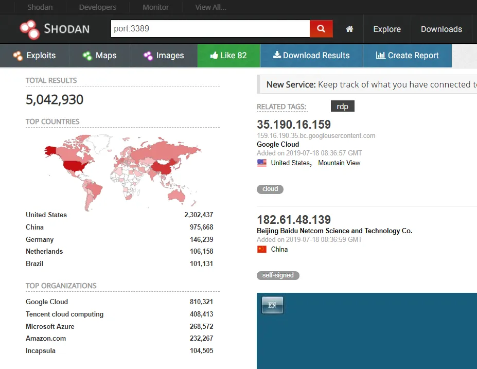
Task: Click the Exploits orange dots icon
Action: coord(18,56)
